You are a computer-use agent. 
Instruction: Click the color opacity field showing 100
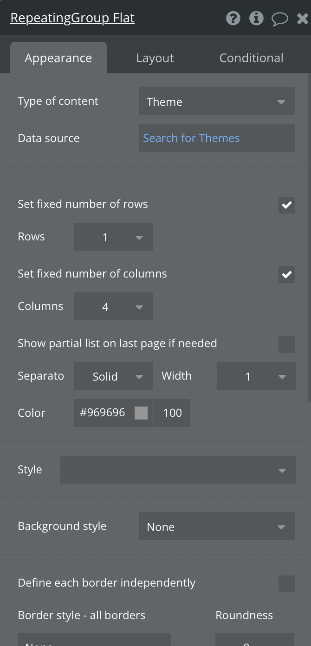(172, 413)
